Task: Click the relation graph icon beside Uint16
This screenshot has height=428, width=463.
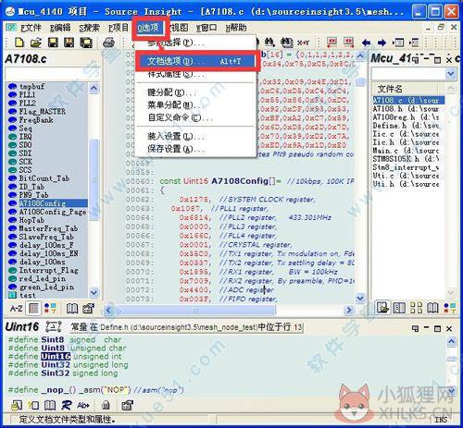Action: point(53,326)
